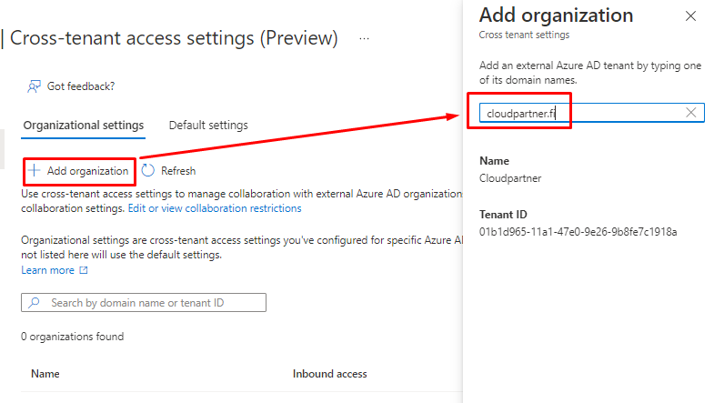
Task: Click the Inbound access column header
Action: click(329, 374)
